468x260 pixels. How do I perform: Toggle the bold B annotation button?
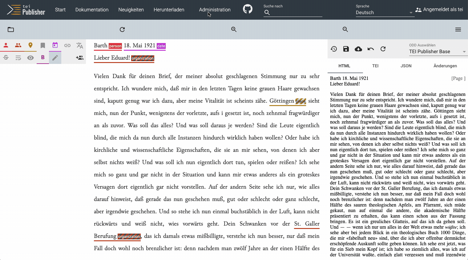[43, 57]
